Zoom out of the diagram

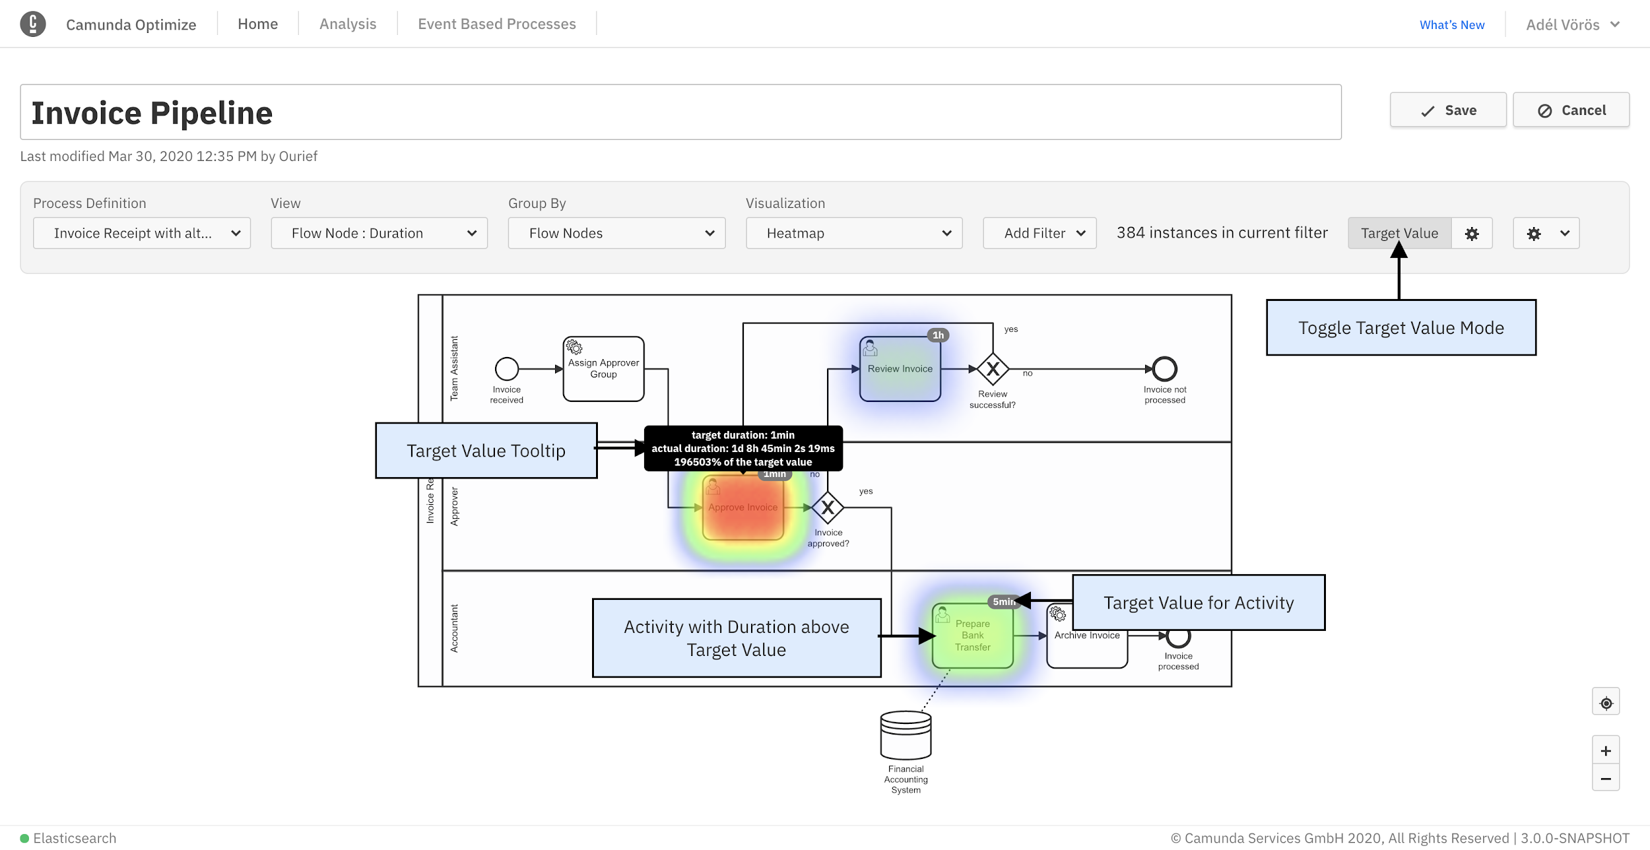(1605, 779)
